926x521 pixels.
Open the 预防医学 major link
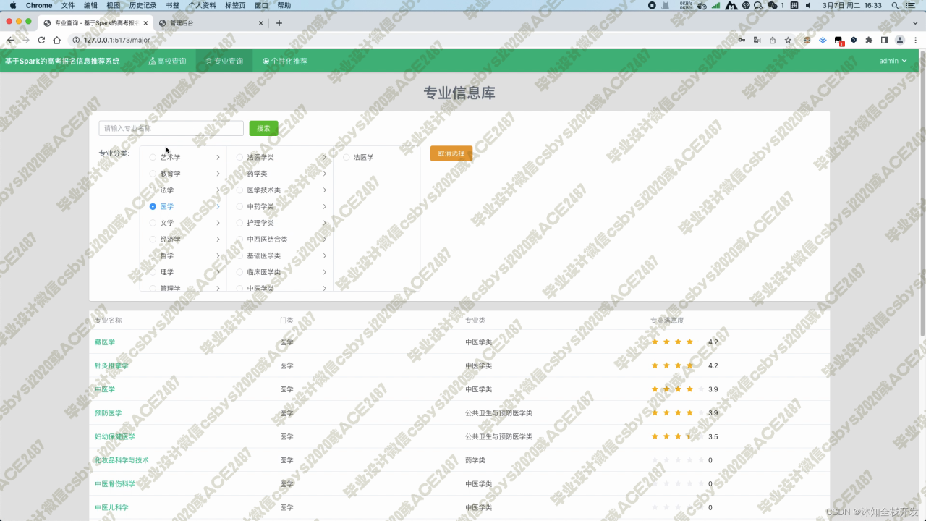click(x=109, y=413)
